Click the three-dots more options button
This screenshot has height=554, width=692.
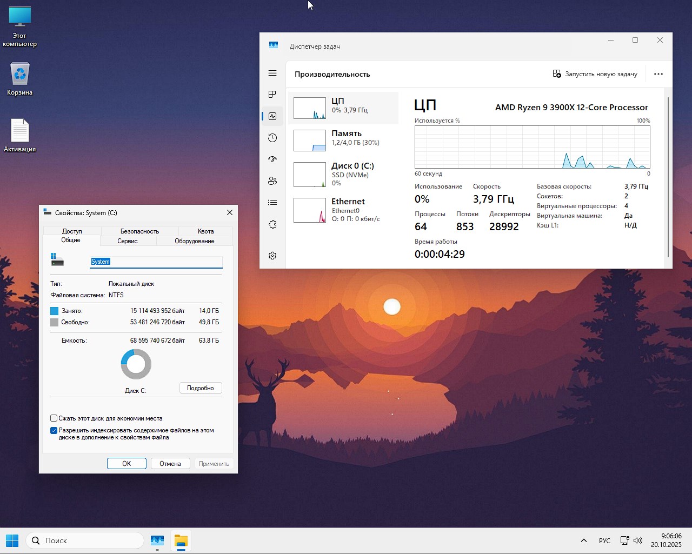click(x=658, y=74)
